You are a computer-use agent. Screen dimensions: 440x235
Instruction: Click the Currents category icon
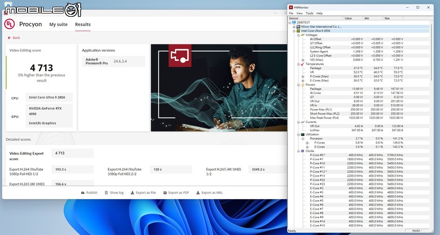click(x=302, y=122)
